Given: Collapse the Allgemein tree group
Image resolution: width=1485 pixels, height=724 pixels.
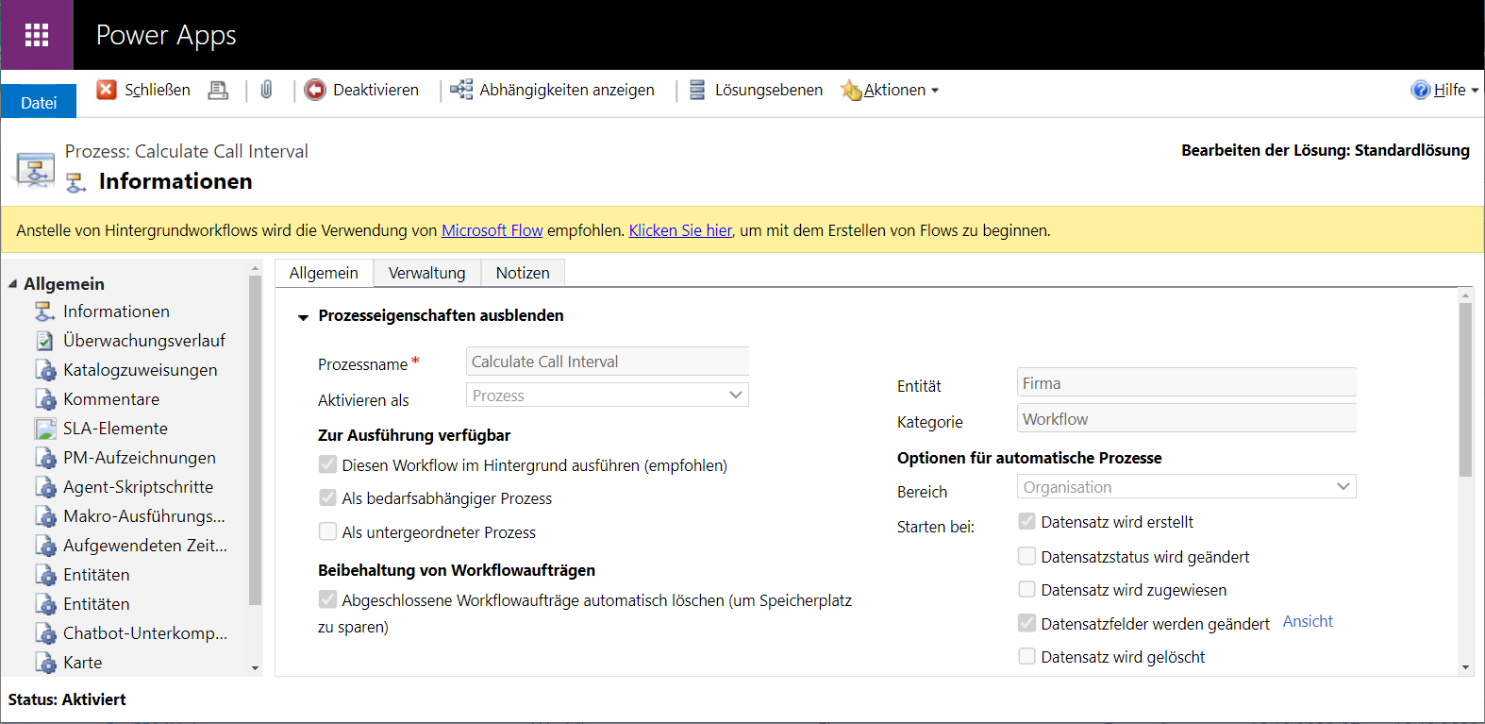Looking at the screenshot, I should tap(13, 284).
